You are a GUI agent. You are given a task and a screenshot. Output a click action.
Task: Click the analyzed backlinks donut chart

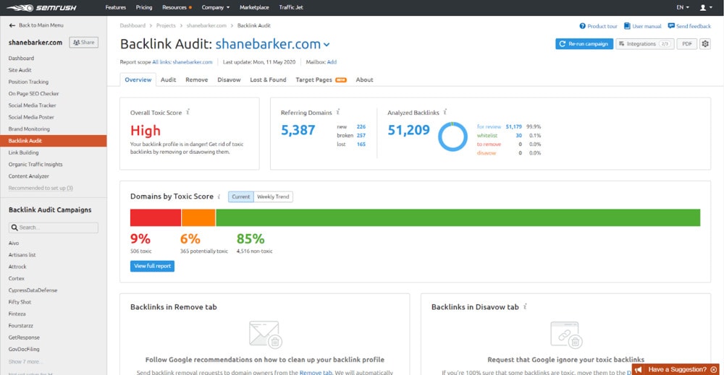(x=452, y=137)
